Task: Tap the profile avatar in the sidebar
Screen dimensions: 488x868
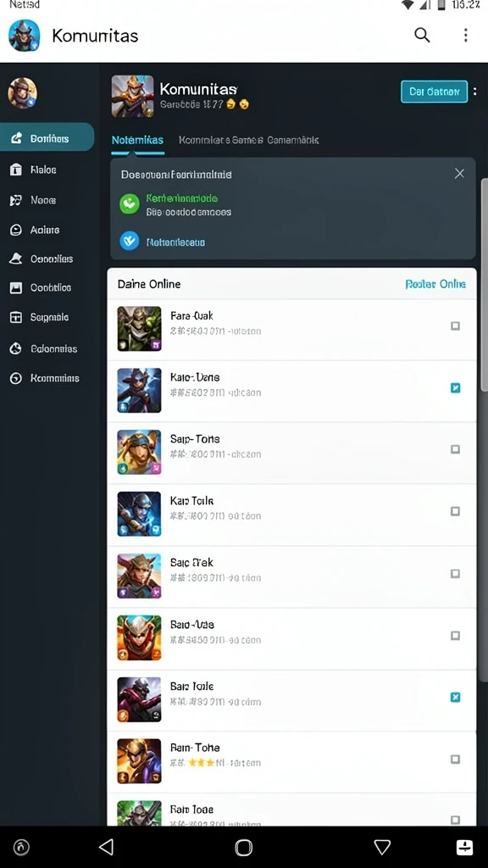Action: 23,92
